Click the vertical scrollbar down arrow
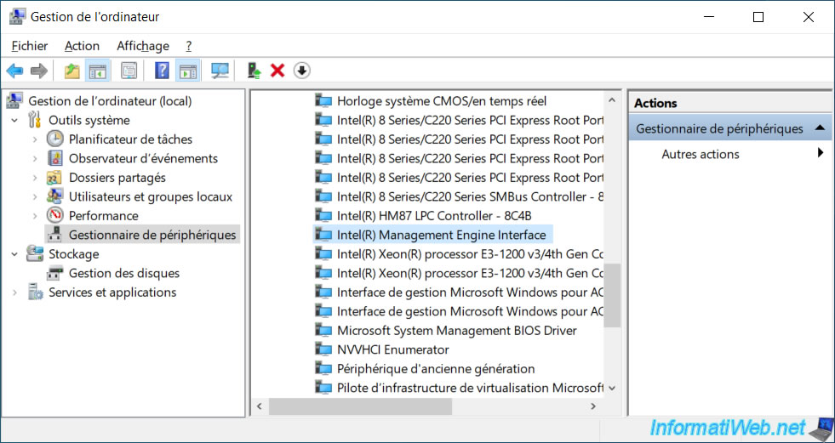The image size is (835, 443). pyautogui.click(x=612, y=389)
